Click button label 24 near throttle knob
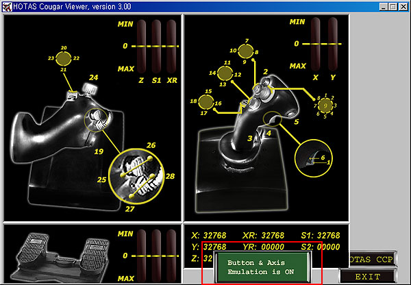Screen dimensions: 411x285 pos(94,77)
